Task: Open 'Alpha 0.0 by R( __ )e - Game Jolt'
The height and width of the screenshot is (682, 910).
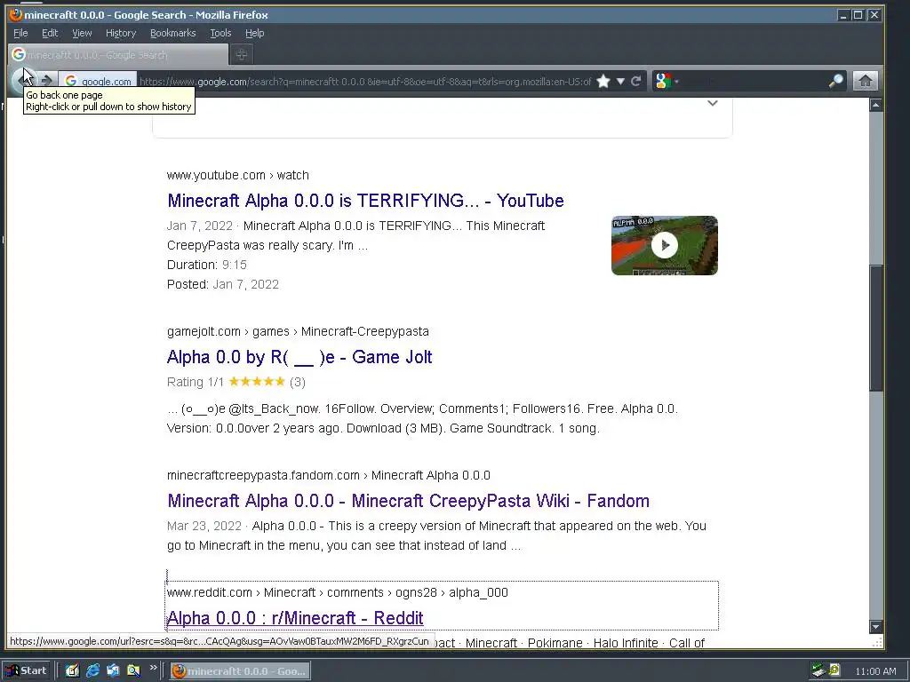Action: (x=299, y=357)
